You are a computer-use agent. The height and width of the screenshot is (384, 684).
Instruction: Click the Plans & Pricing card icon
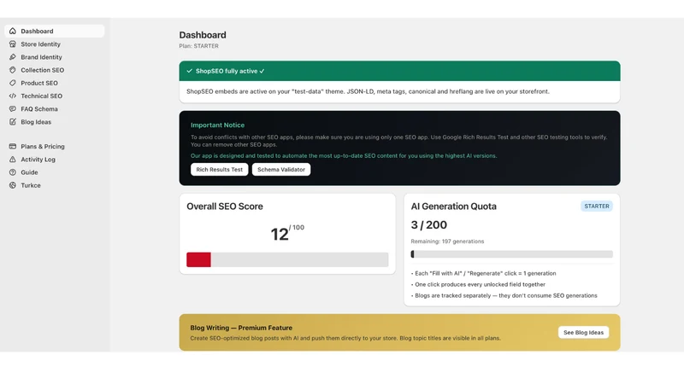(13, 146)
